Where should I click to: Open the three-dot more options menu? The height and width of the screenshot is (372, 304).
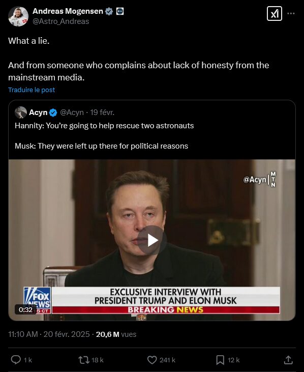[x=291, y=14]
